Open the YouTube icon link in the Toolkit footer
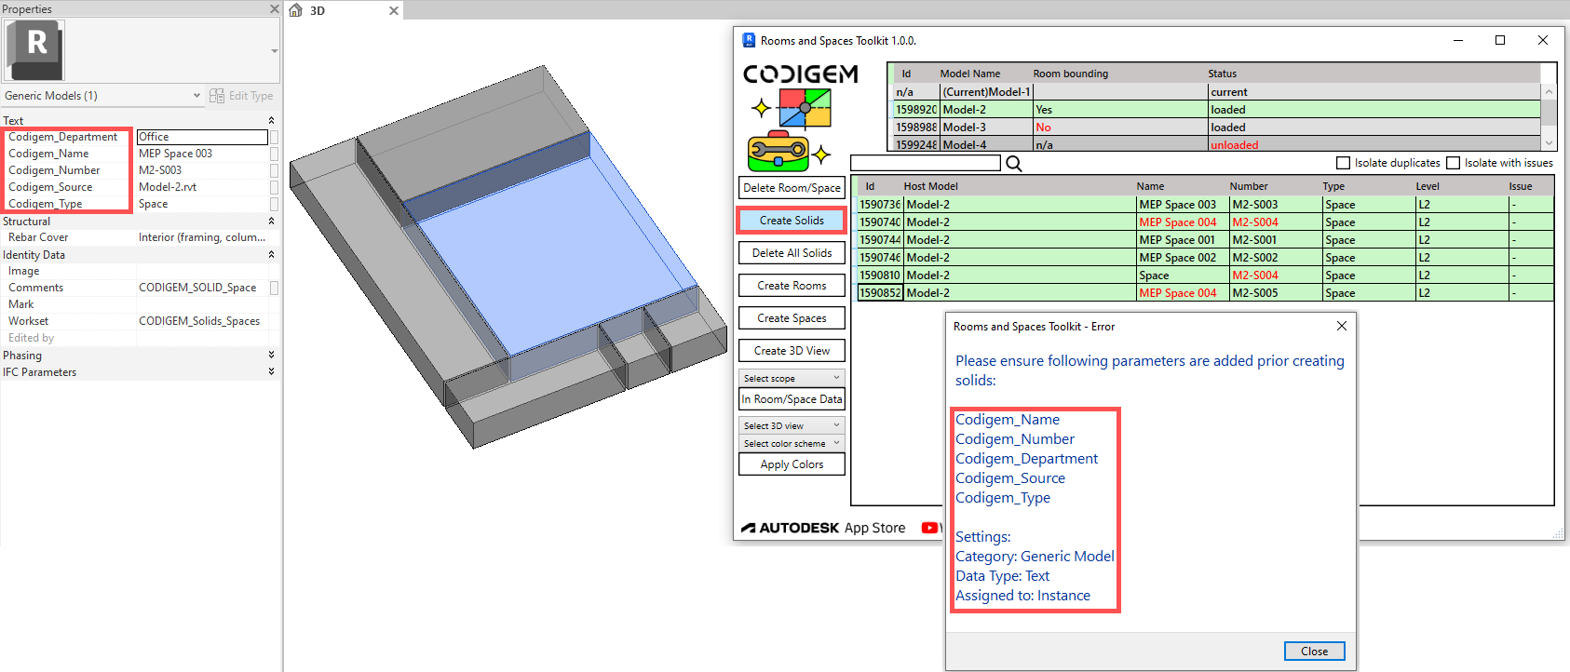 pos(929,528)
